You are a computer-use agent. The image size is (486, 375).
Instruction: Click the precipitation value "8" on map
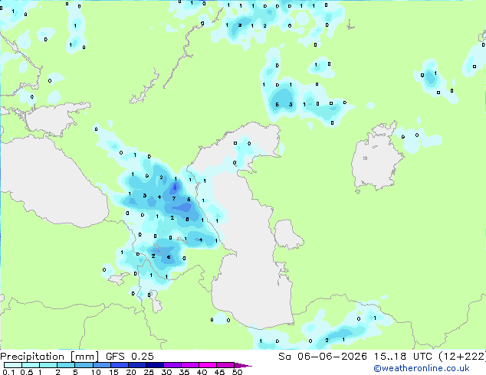pyautogui.click(x=187, y=220)
